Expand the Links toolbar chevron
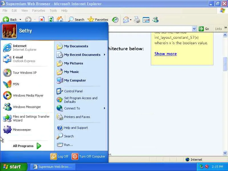 click(x=225, y=27)
